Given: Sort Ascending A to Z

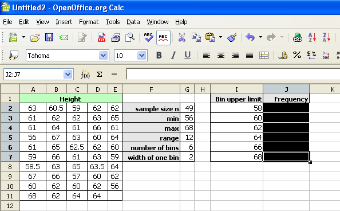Looking at the screenshot, I should (x=312, y=37).
